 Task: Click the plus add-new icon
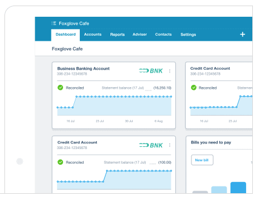click(242, 35)
